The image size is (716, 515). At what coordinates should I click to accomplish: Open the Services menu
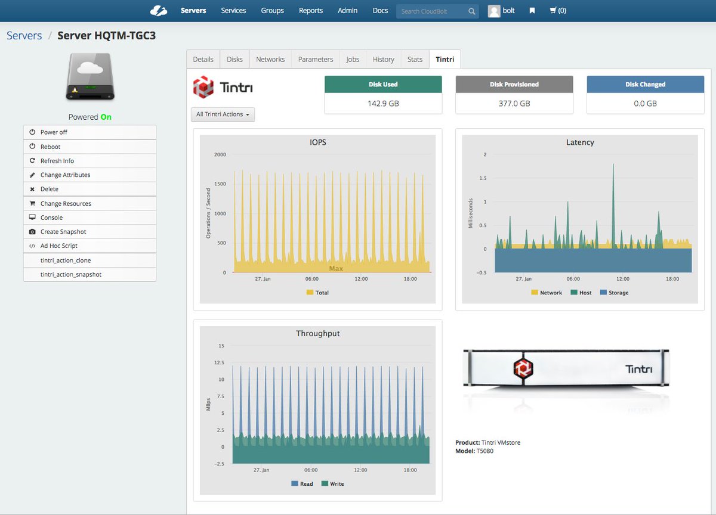tap(233, 11)
